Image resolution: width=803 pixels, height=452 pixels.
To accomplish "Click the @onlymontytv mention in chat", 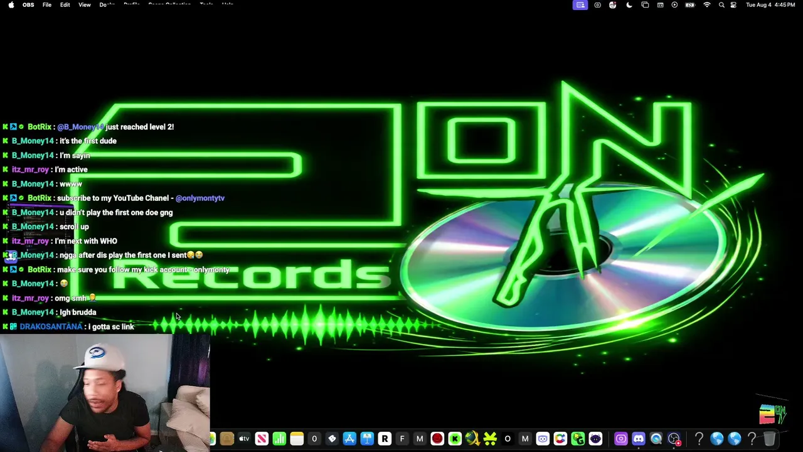I will [200, 198].
